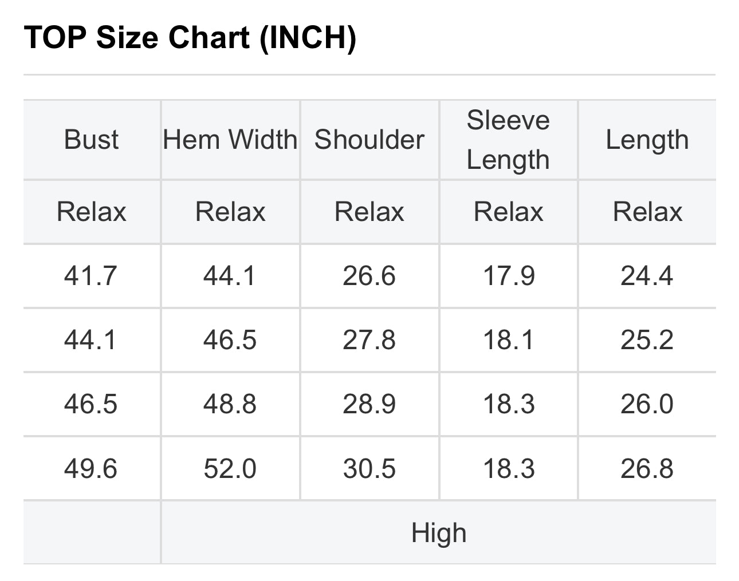Click the 17.9 sleeve length cell
Viewport: 739px width, 581px height.
[509, 276]
